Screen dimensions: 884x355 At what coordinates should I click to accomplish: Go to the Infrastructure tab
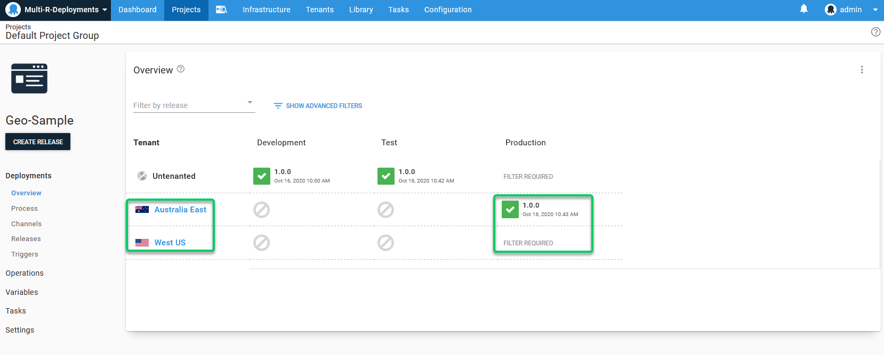click(267, 10)
